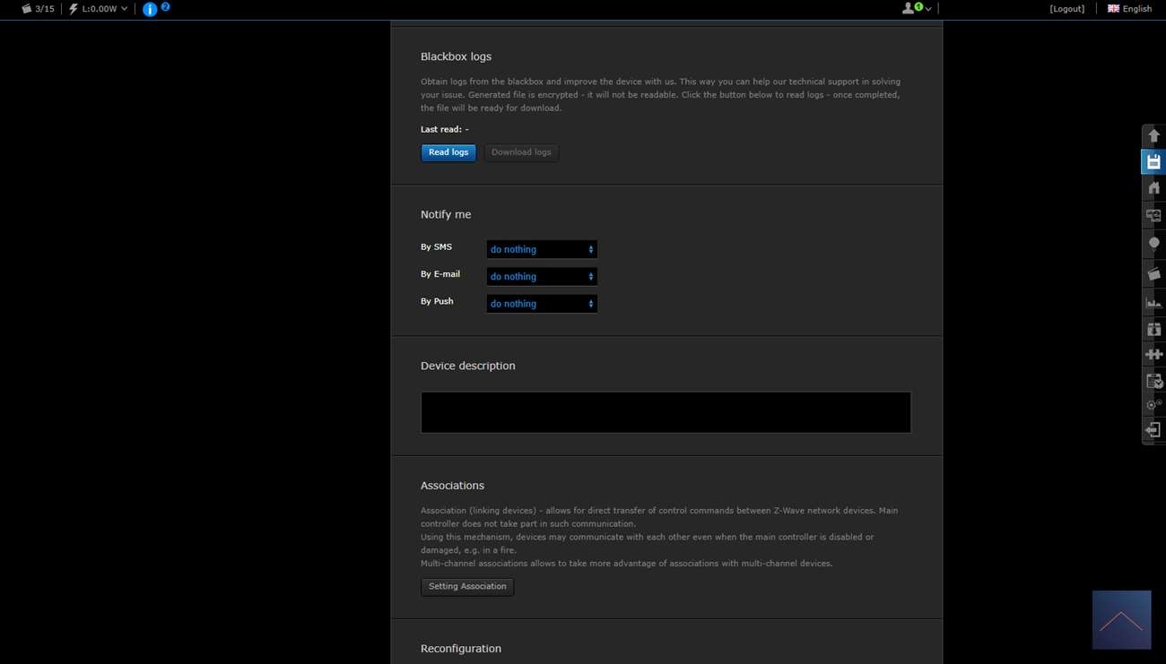Click the Read logs button

tap(448, 152)
